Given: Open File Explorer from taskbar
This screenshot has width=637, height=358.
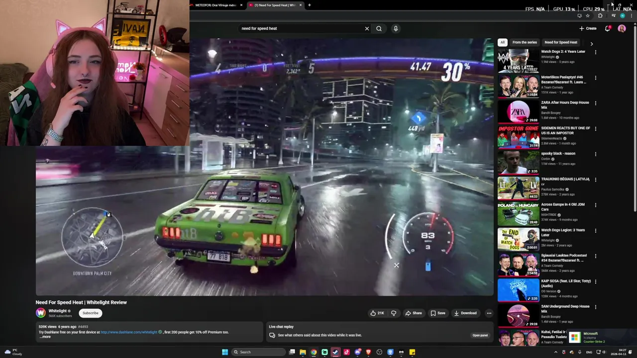Looking at the screenshot, I should [303, 352].
